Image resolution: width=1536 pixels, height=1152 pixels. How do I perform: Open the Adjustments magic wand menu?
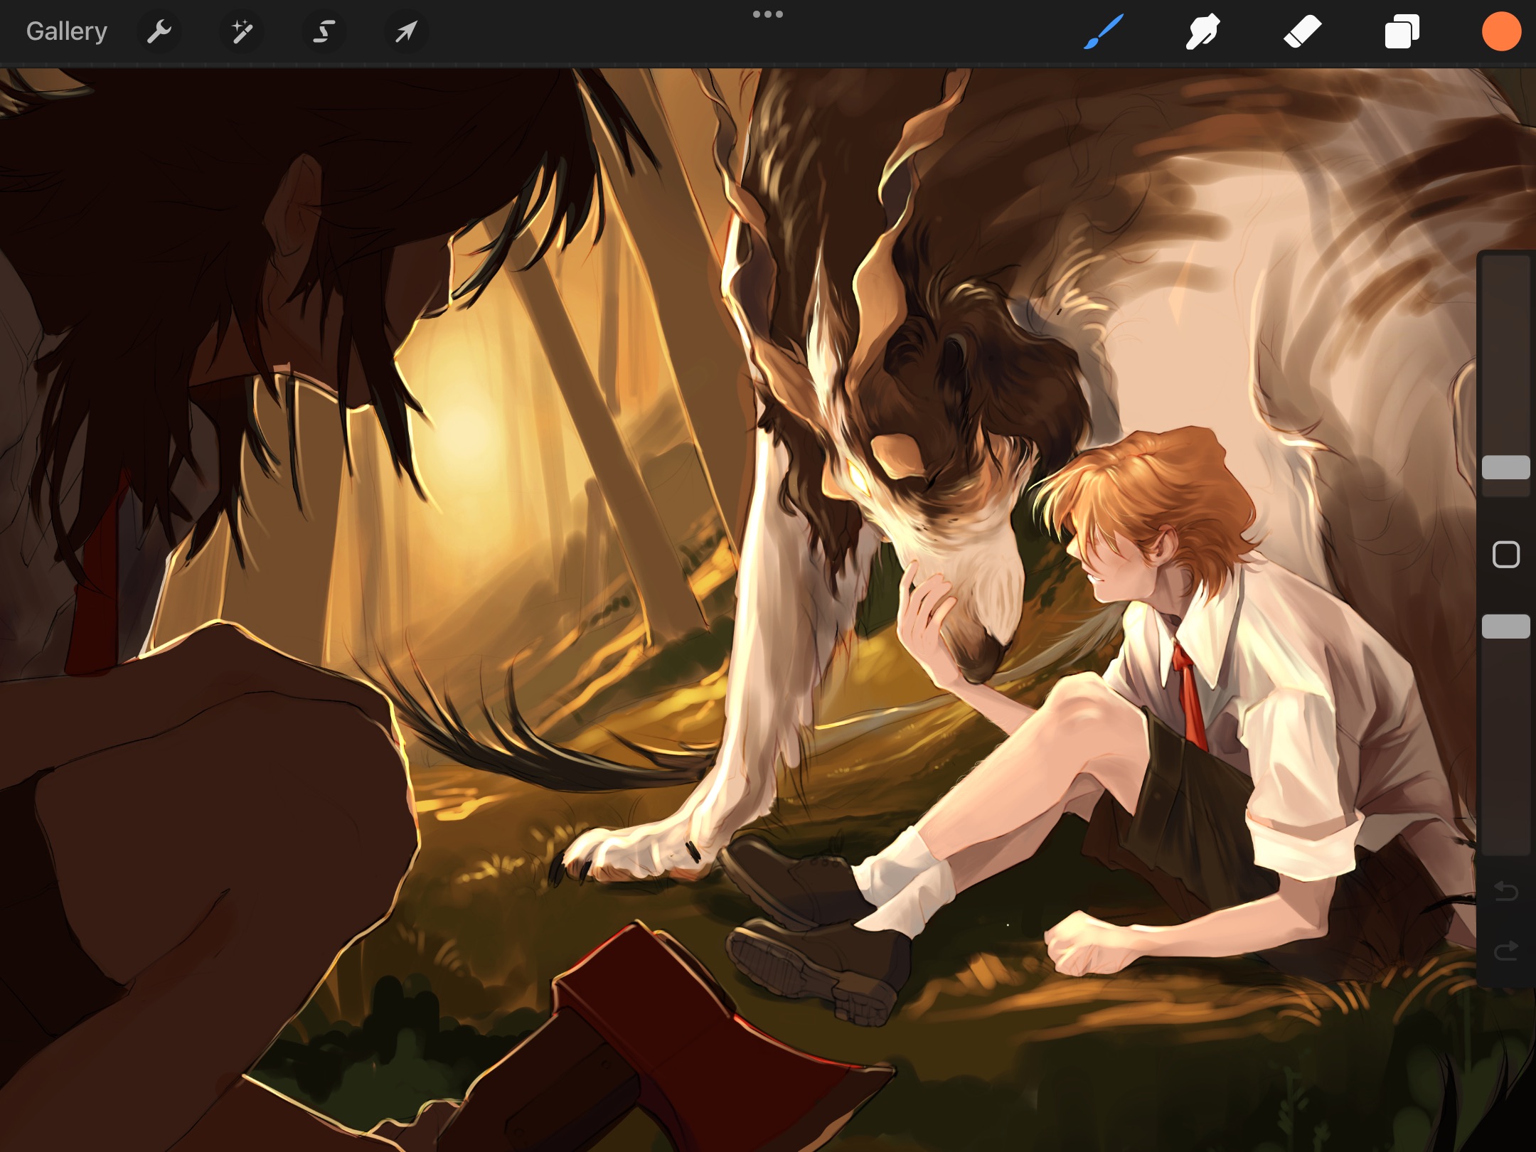point(242,31)
